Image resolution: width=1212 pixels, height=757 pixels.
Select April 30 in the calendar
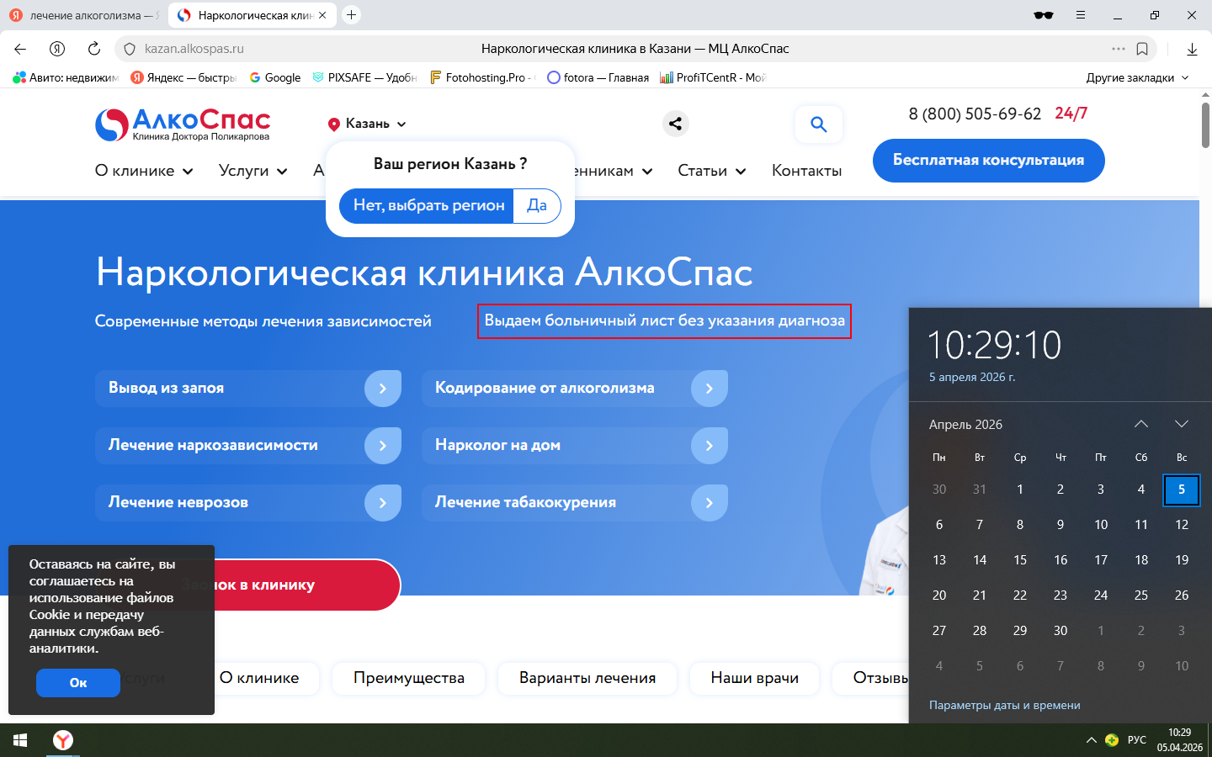(x=1060, y=631)
